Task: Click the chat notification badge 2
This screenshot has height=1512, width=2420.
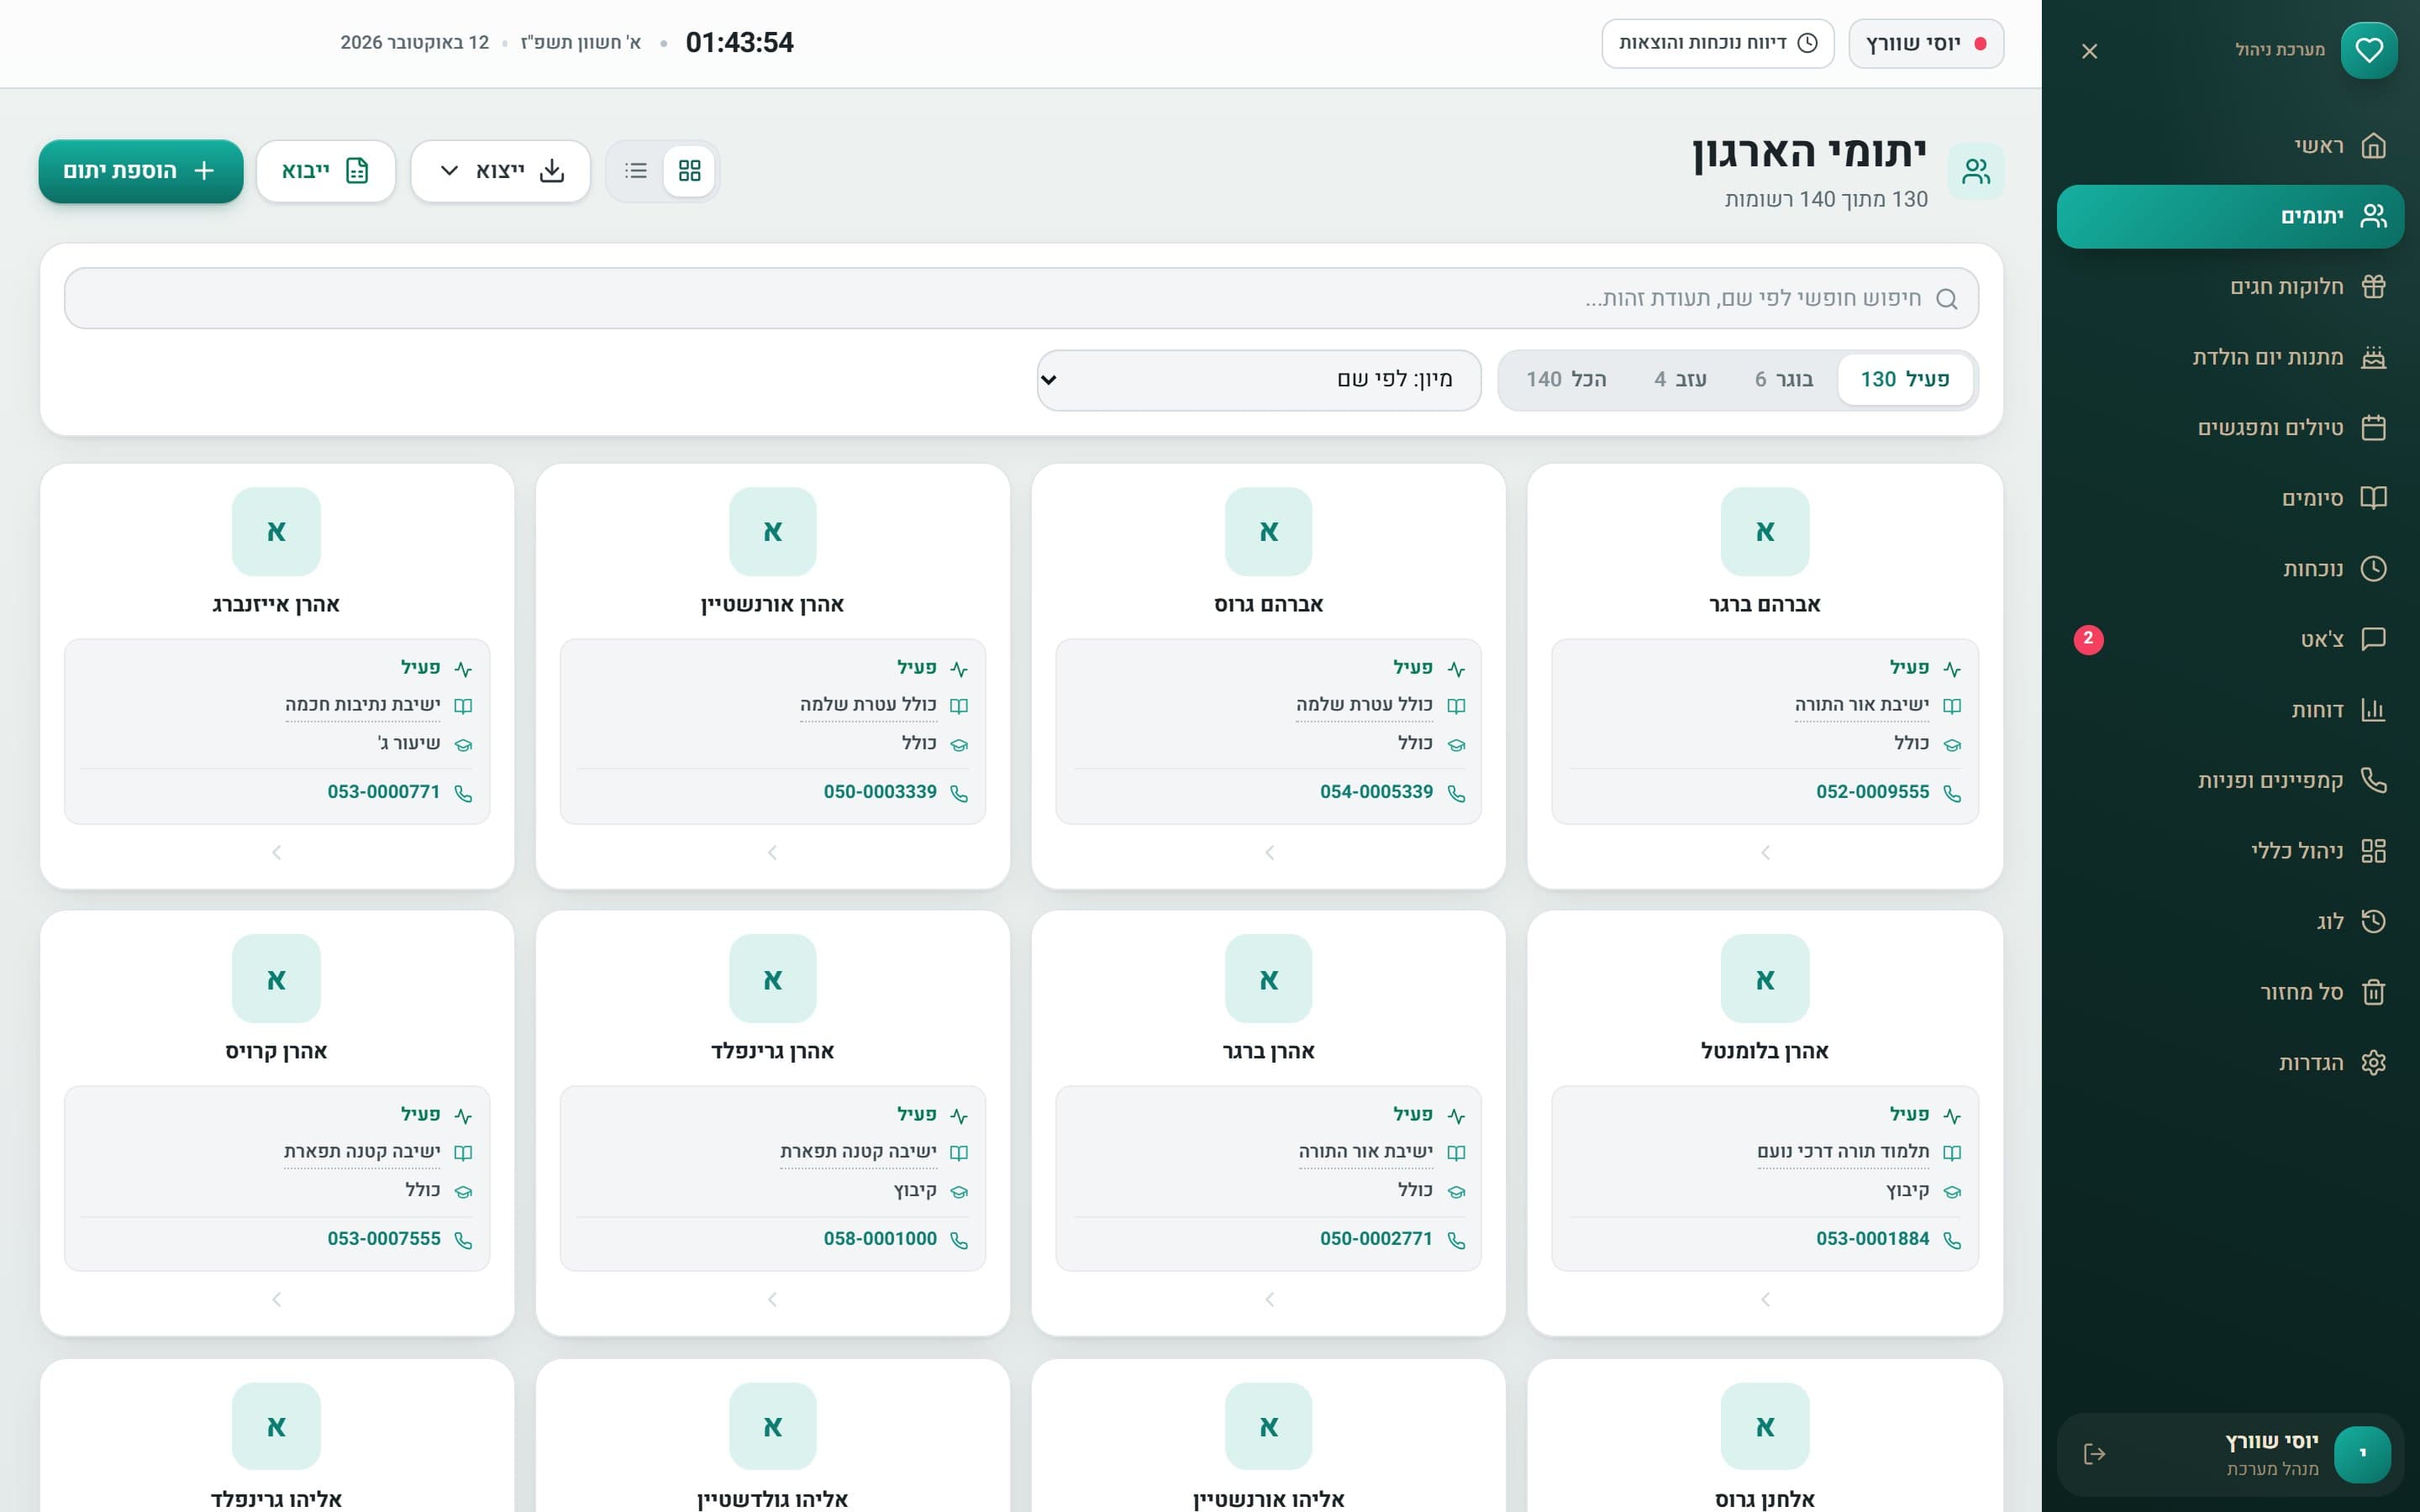Action: tap(2088, 639)
